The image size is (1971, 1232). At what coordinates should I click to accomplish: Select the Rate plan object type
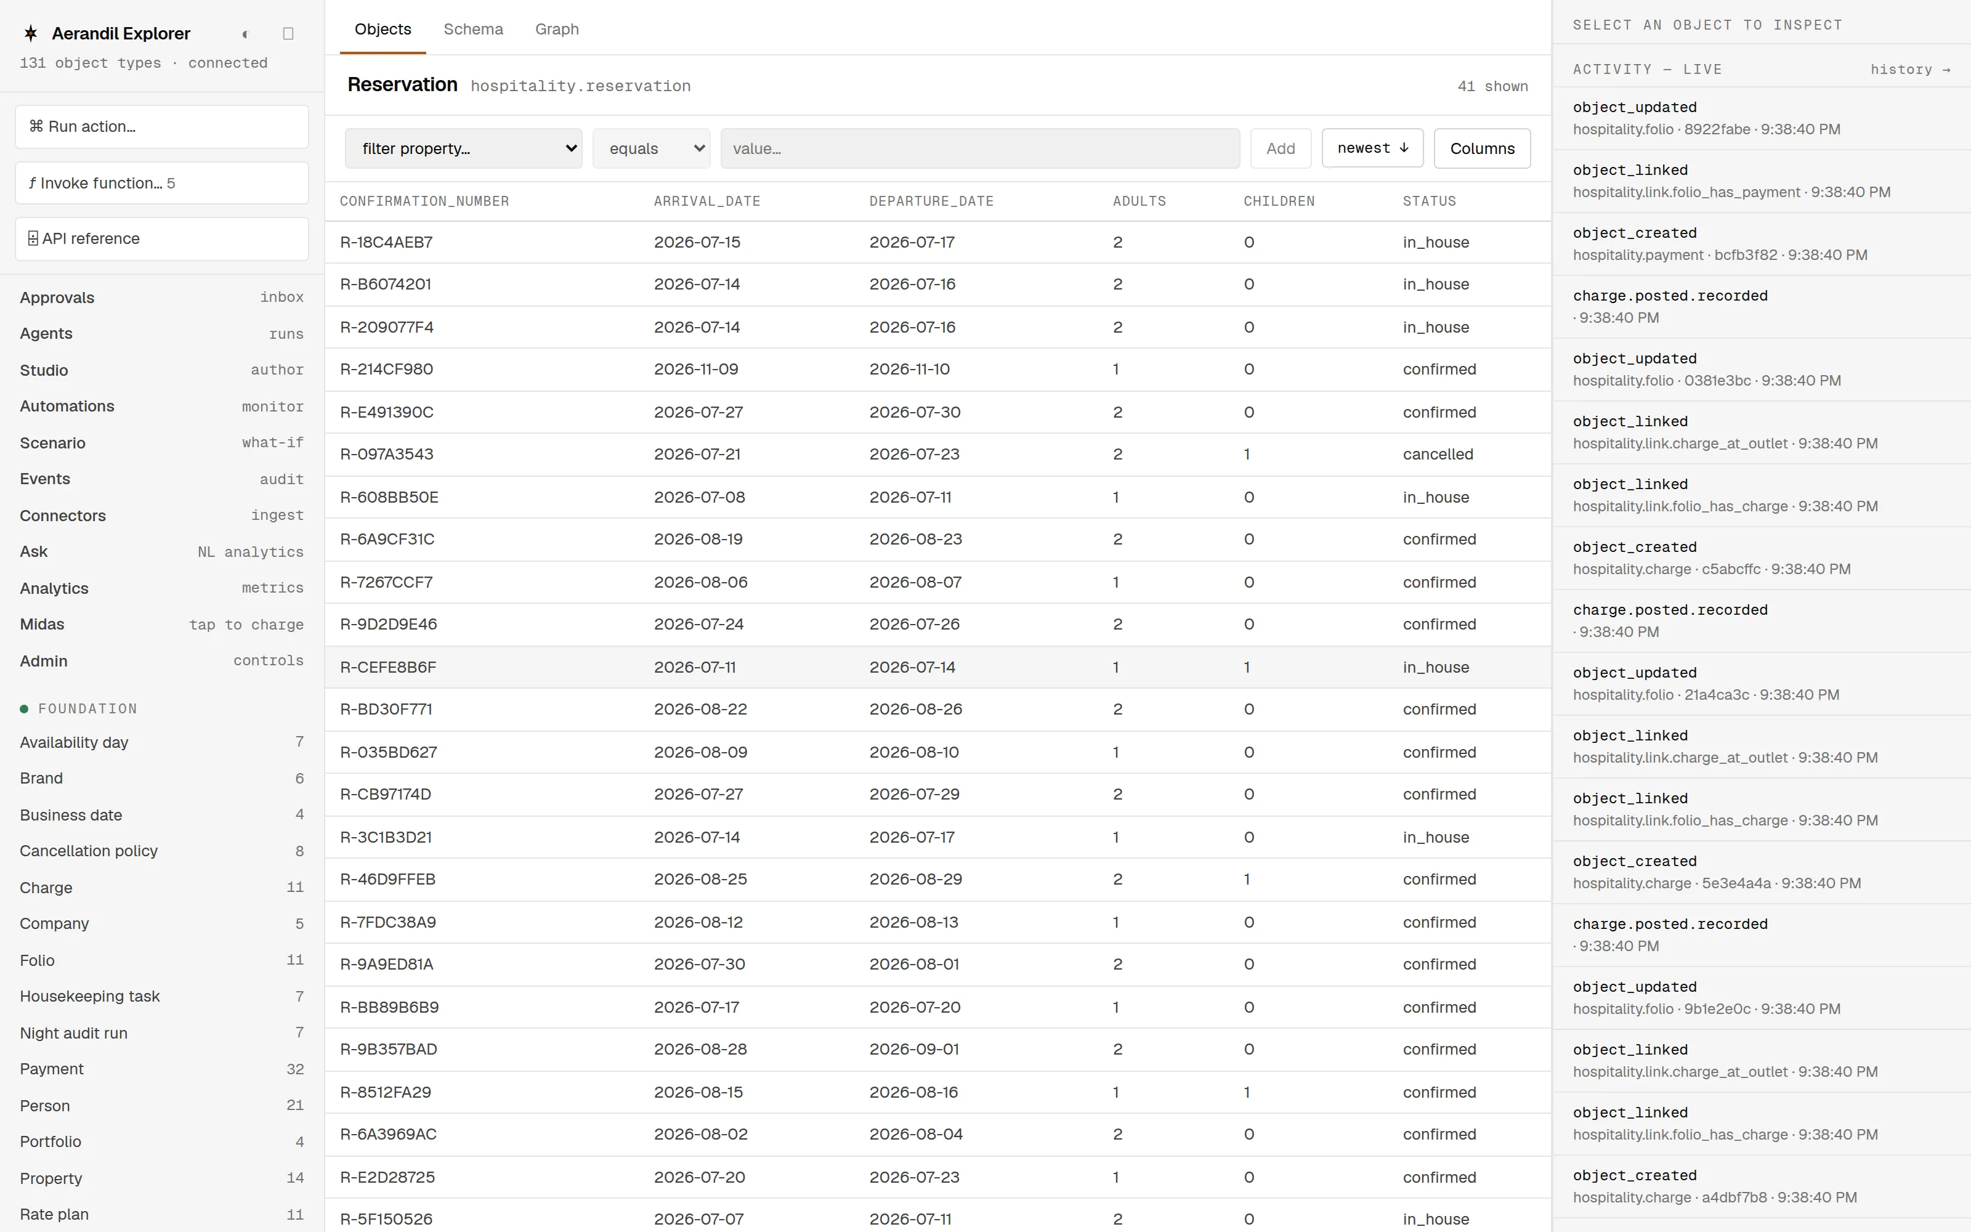[x=161, y=1214]
